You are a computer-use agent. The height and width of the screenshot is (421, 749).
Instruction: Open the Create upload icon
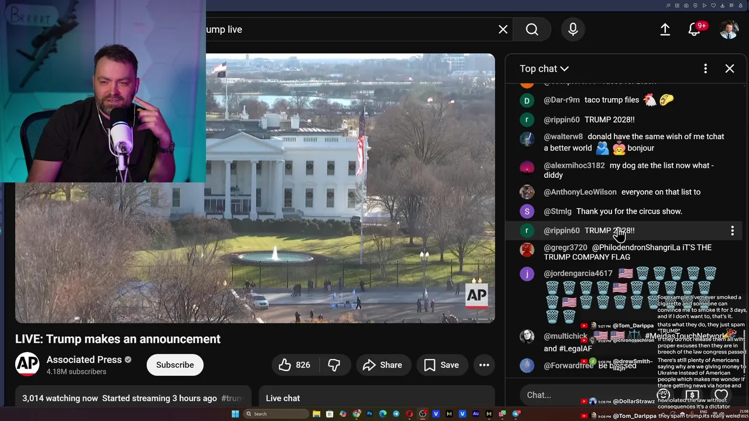click(x=665, y=29)
